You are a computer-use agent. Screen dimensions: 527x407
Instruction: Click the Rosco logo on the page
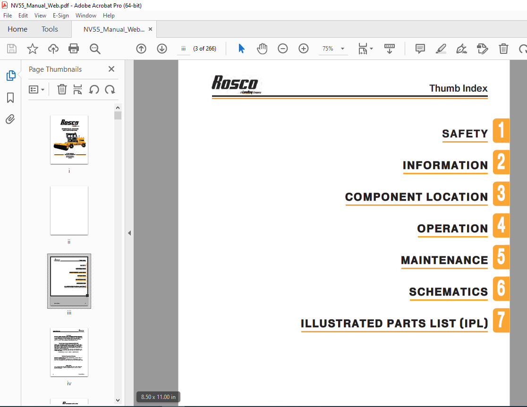coord(236,84)
